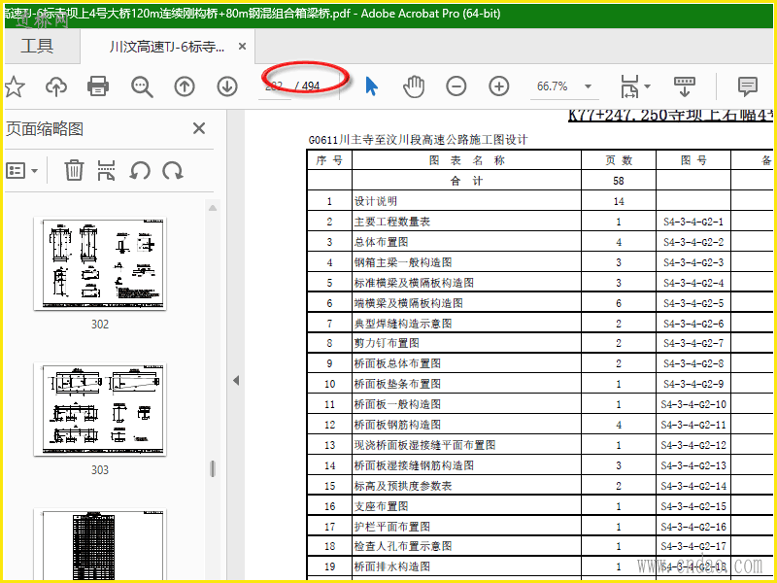Image resolution: width=777 pixels, height=583 pixels.
Task: Activate the selection arrow tool
Action: click(372, 86)
